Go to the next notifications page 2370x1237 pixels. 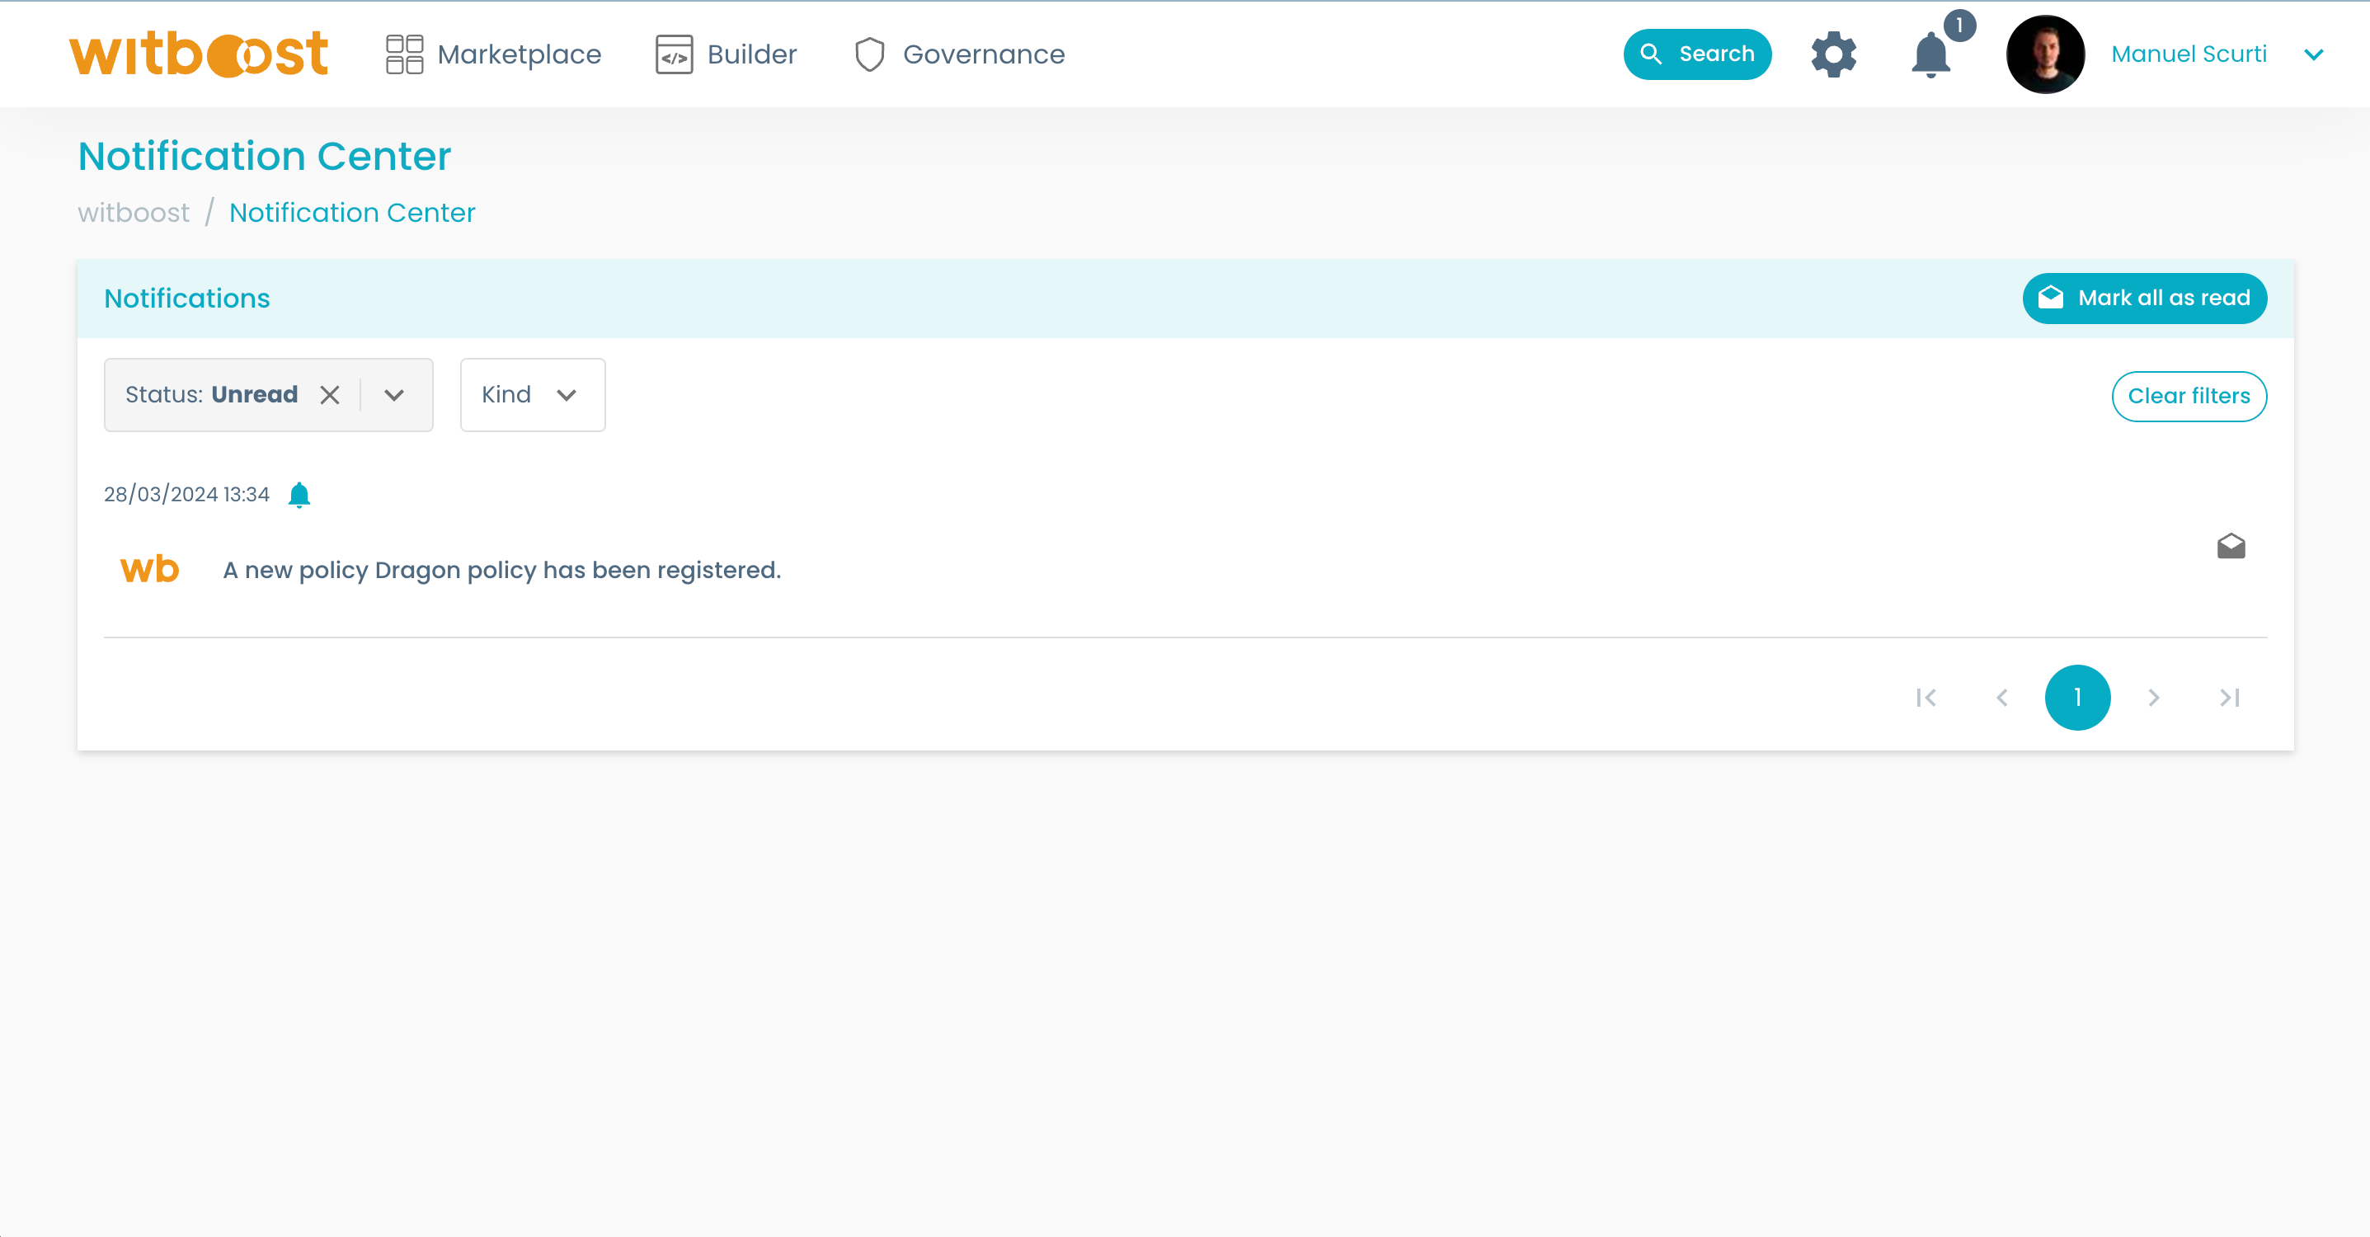pyautogui.click(x=2154, y=698)
